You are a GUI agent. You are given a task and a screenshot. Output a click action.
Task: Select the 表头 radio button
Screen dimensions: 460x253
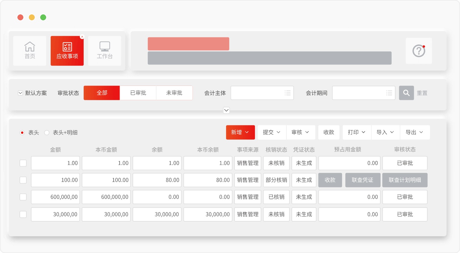[x=22, y=132]
